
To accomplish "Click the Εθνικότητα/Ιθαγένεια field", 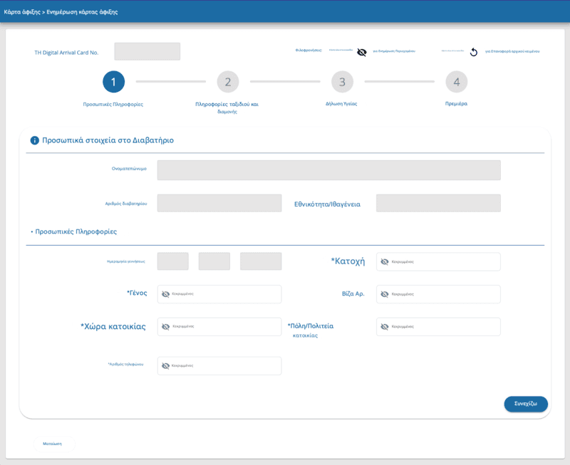I will coord(438,203).
